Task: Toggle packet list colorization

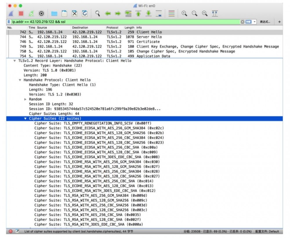Action: pos(171,13)
